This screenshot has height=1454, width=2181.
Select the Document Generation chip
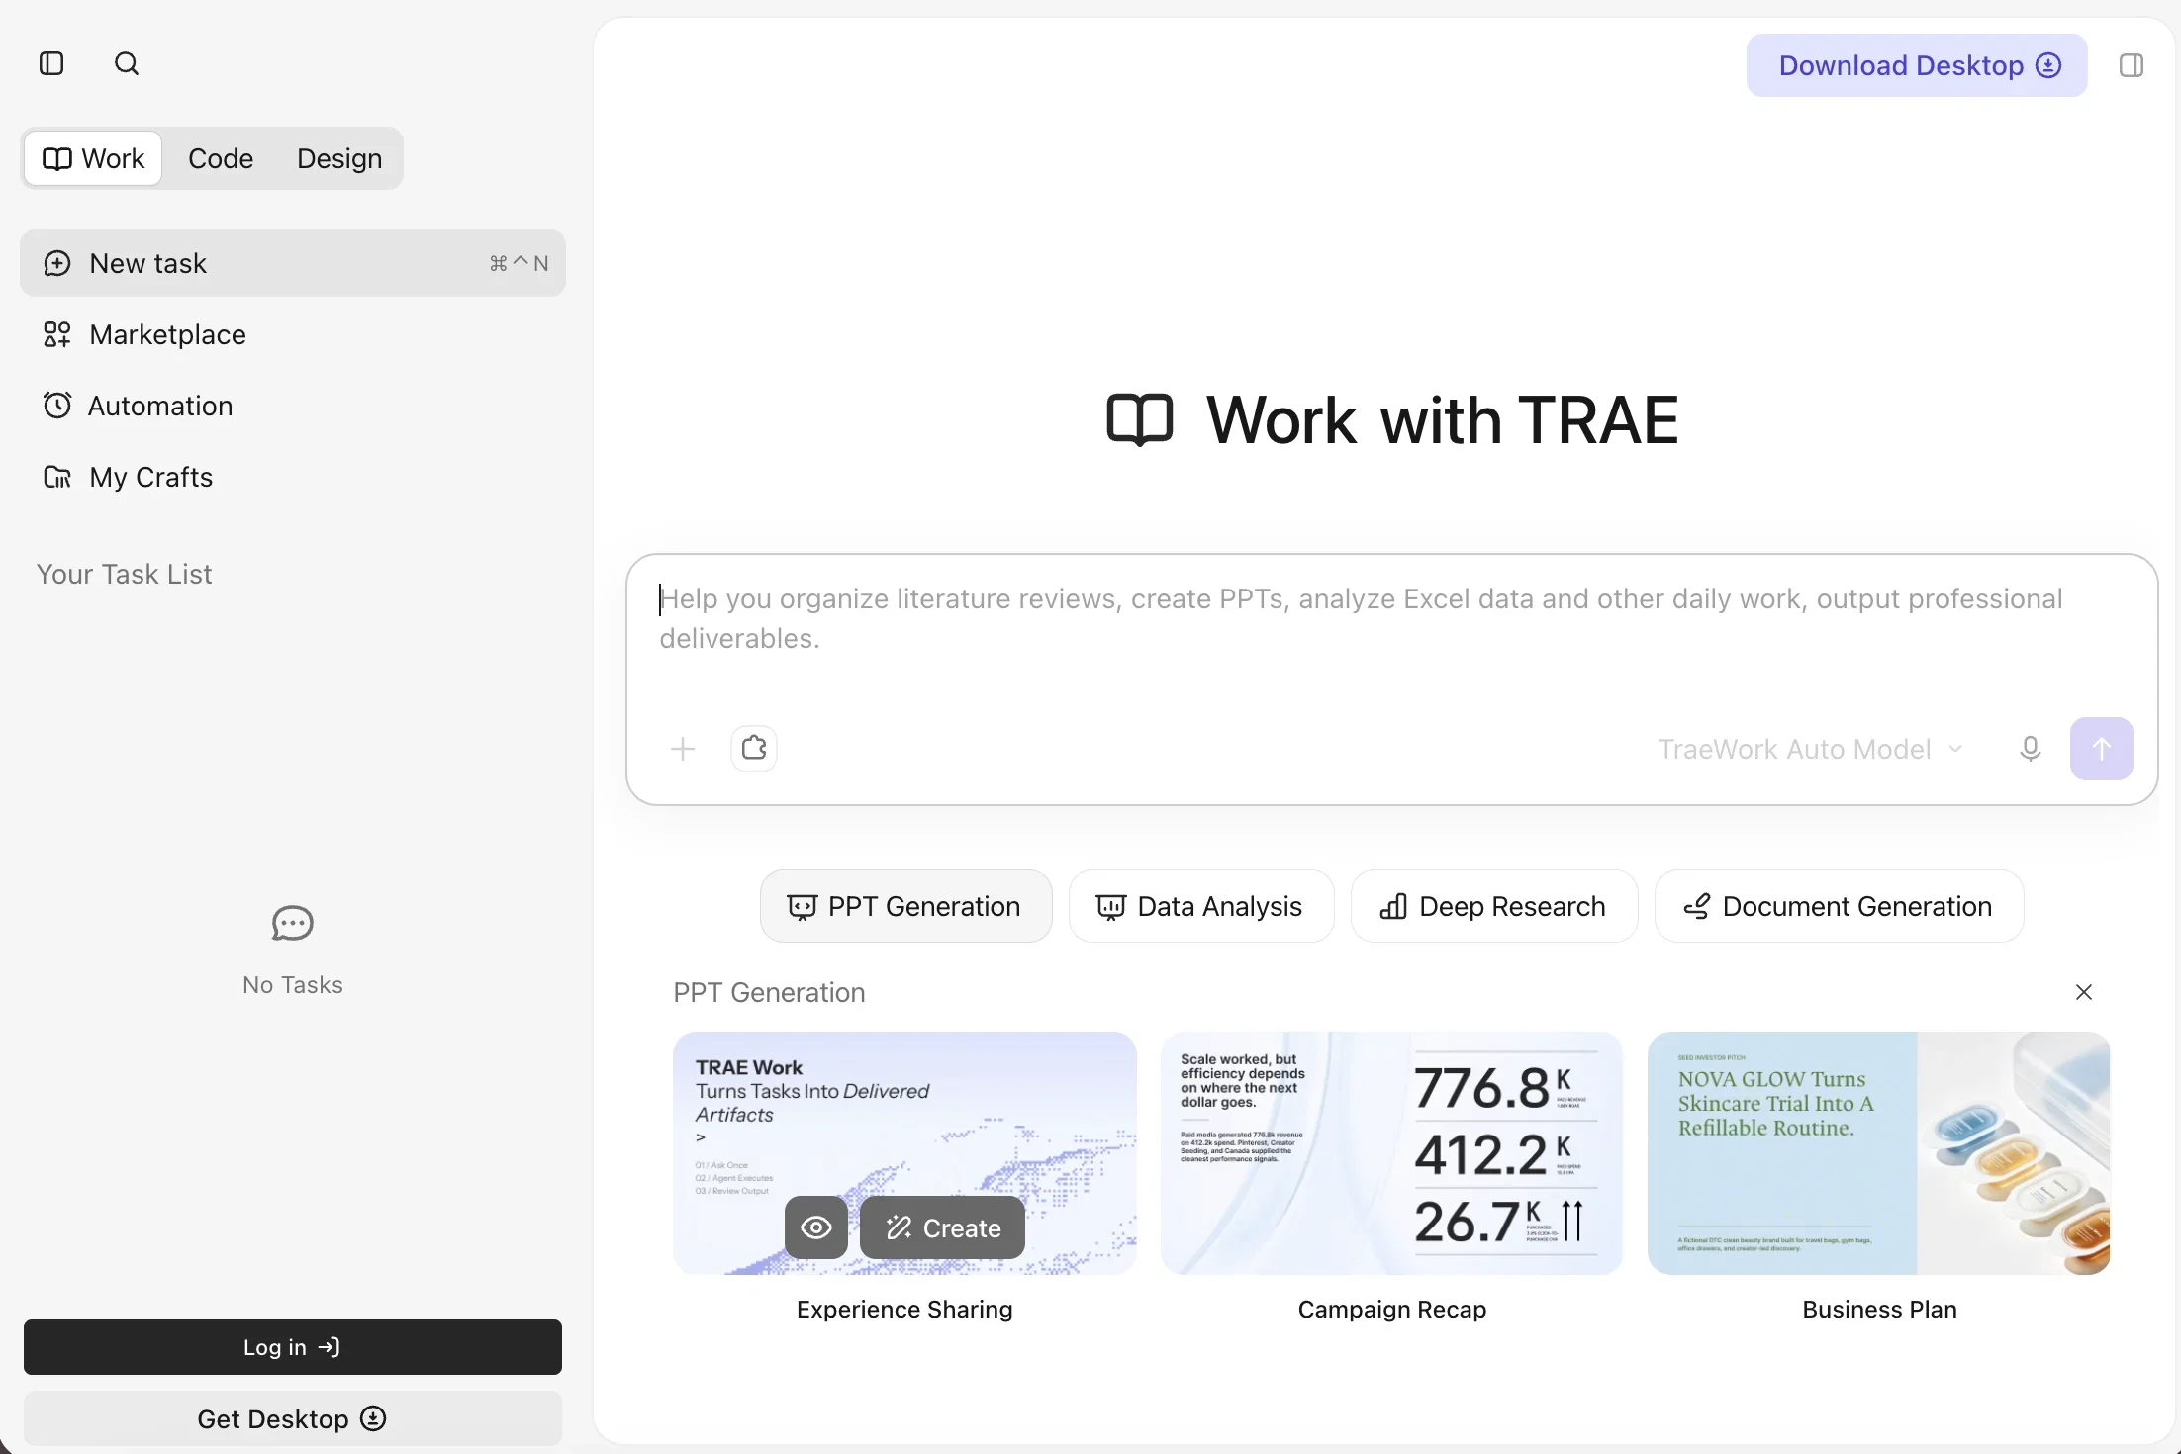click(x=1839, y=906)
